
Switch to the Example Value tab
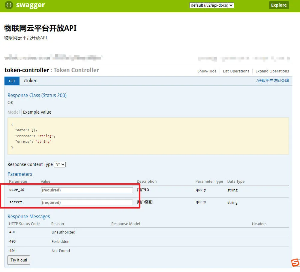pos(37,112)
